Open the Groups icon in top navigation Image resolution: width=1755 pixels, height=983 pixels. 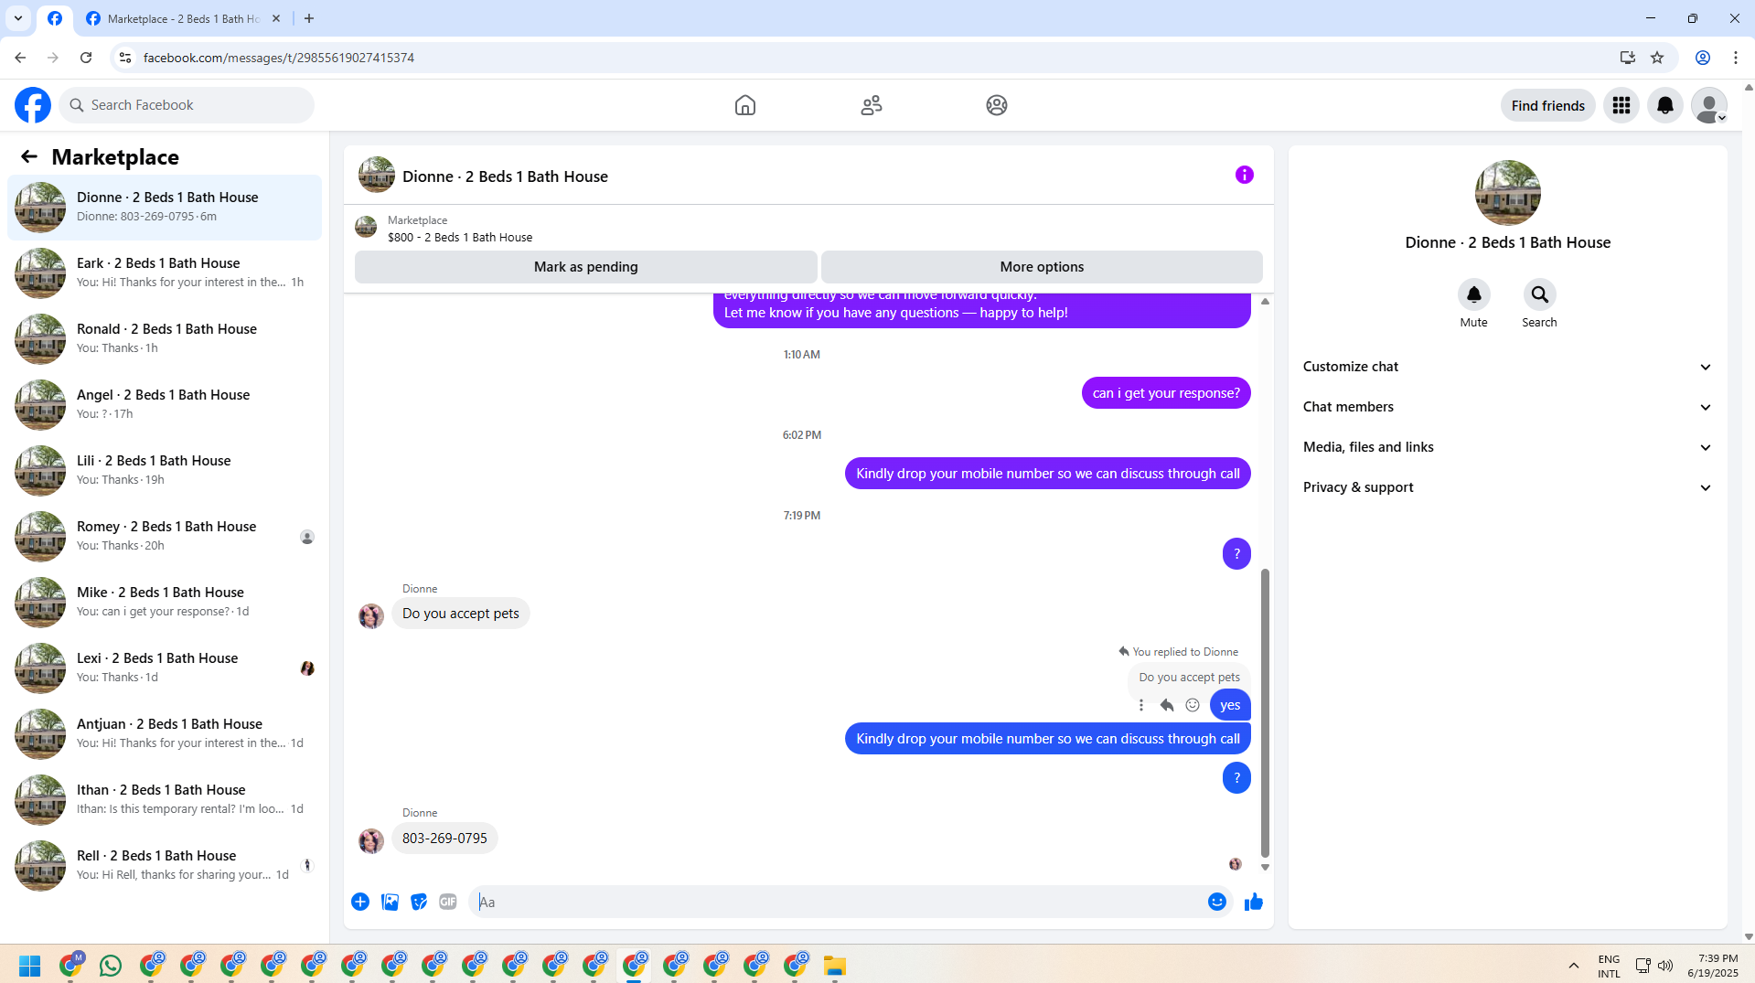pos(997,105)
